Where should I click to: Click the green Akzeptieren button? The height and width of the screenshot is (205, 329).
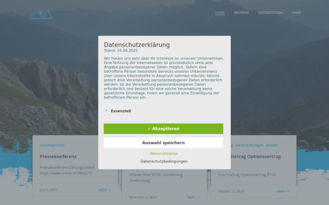[x=163, y=128]
